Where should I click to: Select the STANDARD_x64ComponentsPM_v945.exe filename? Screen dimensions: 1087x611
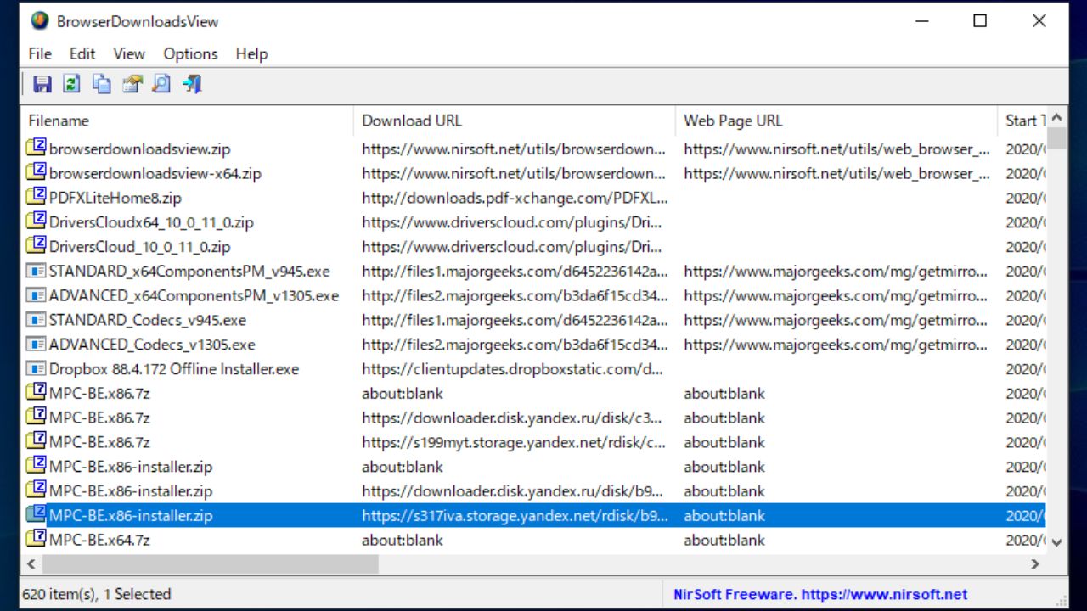(x=189, y=272)
